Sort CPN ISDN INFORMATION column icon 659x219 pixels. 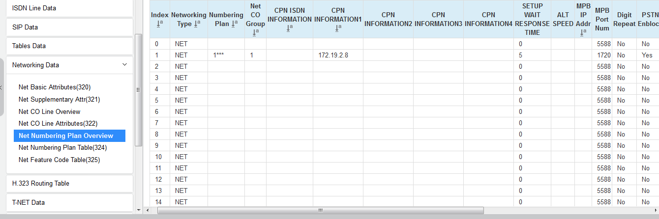click(x=289, y=28)
